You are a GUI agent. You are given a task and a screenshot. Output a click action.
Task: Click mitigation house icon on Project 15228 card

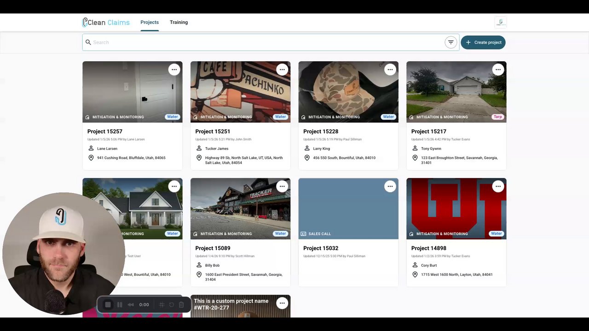[303, 117]
